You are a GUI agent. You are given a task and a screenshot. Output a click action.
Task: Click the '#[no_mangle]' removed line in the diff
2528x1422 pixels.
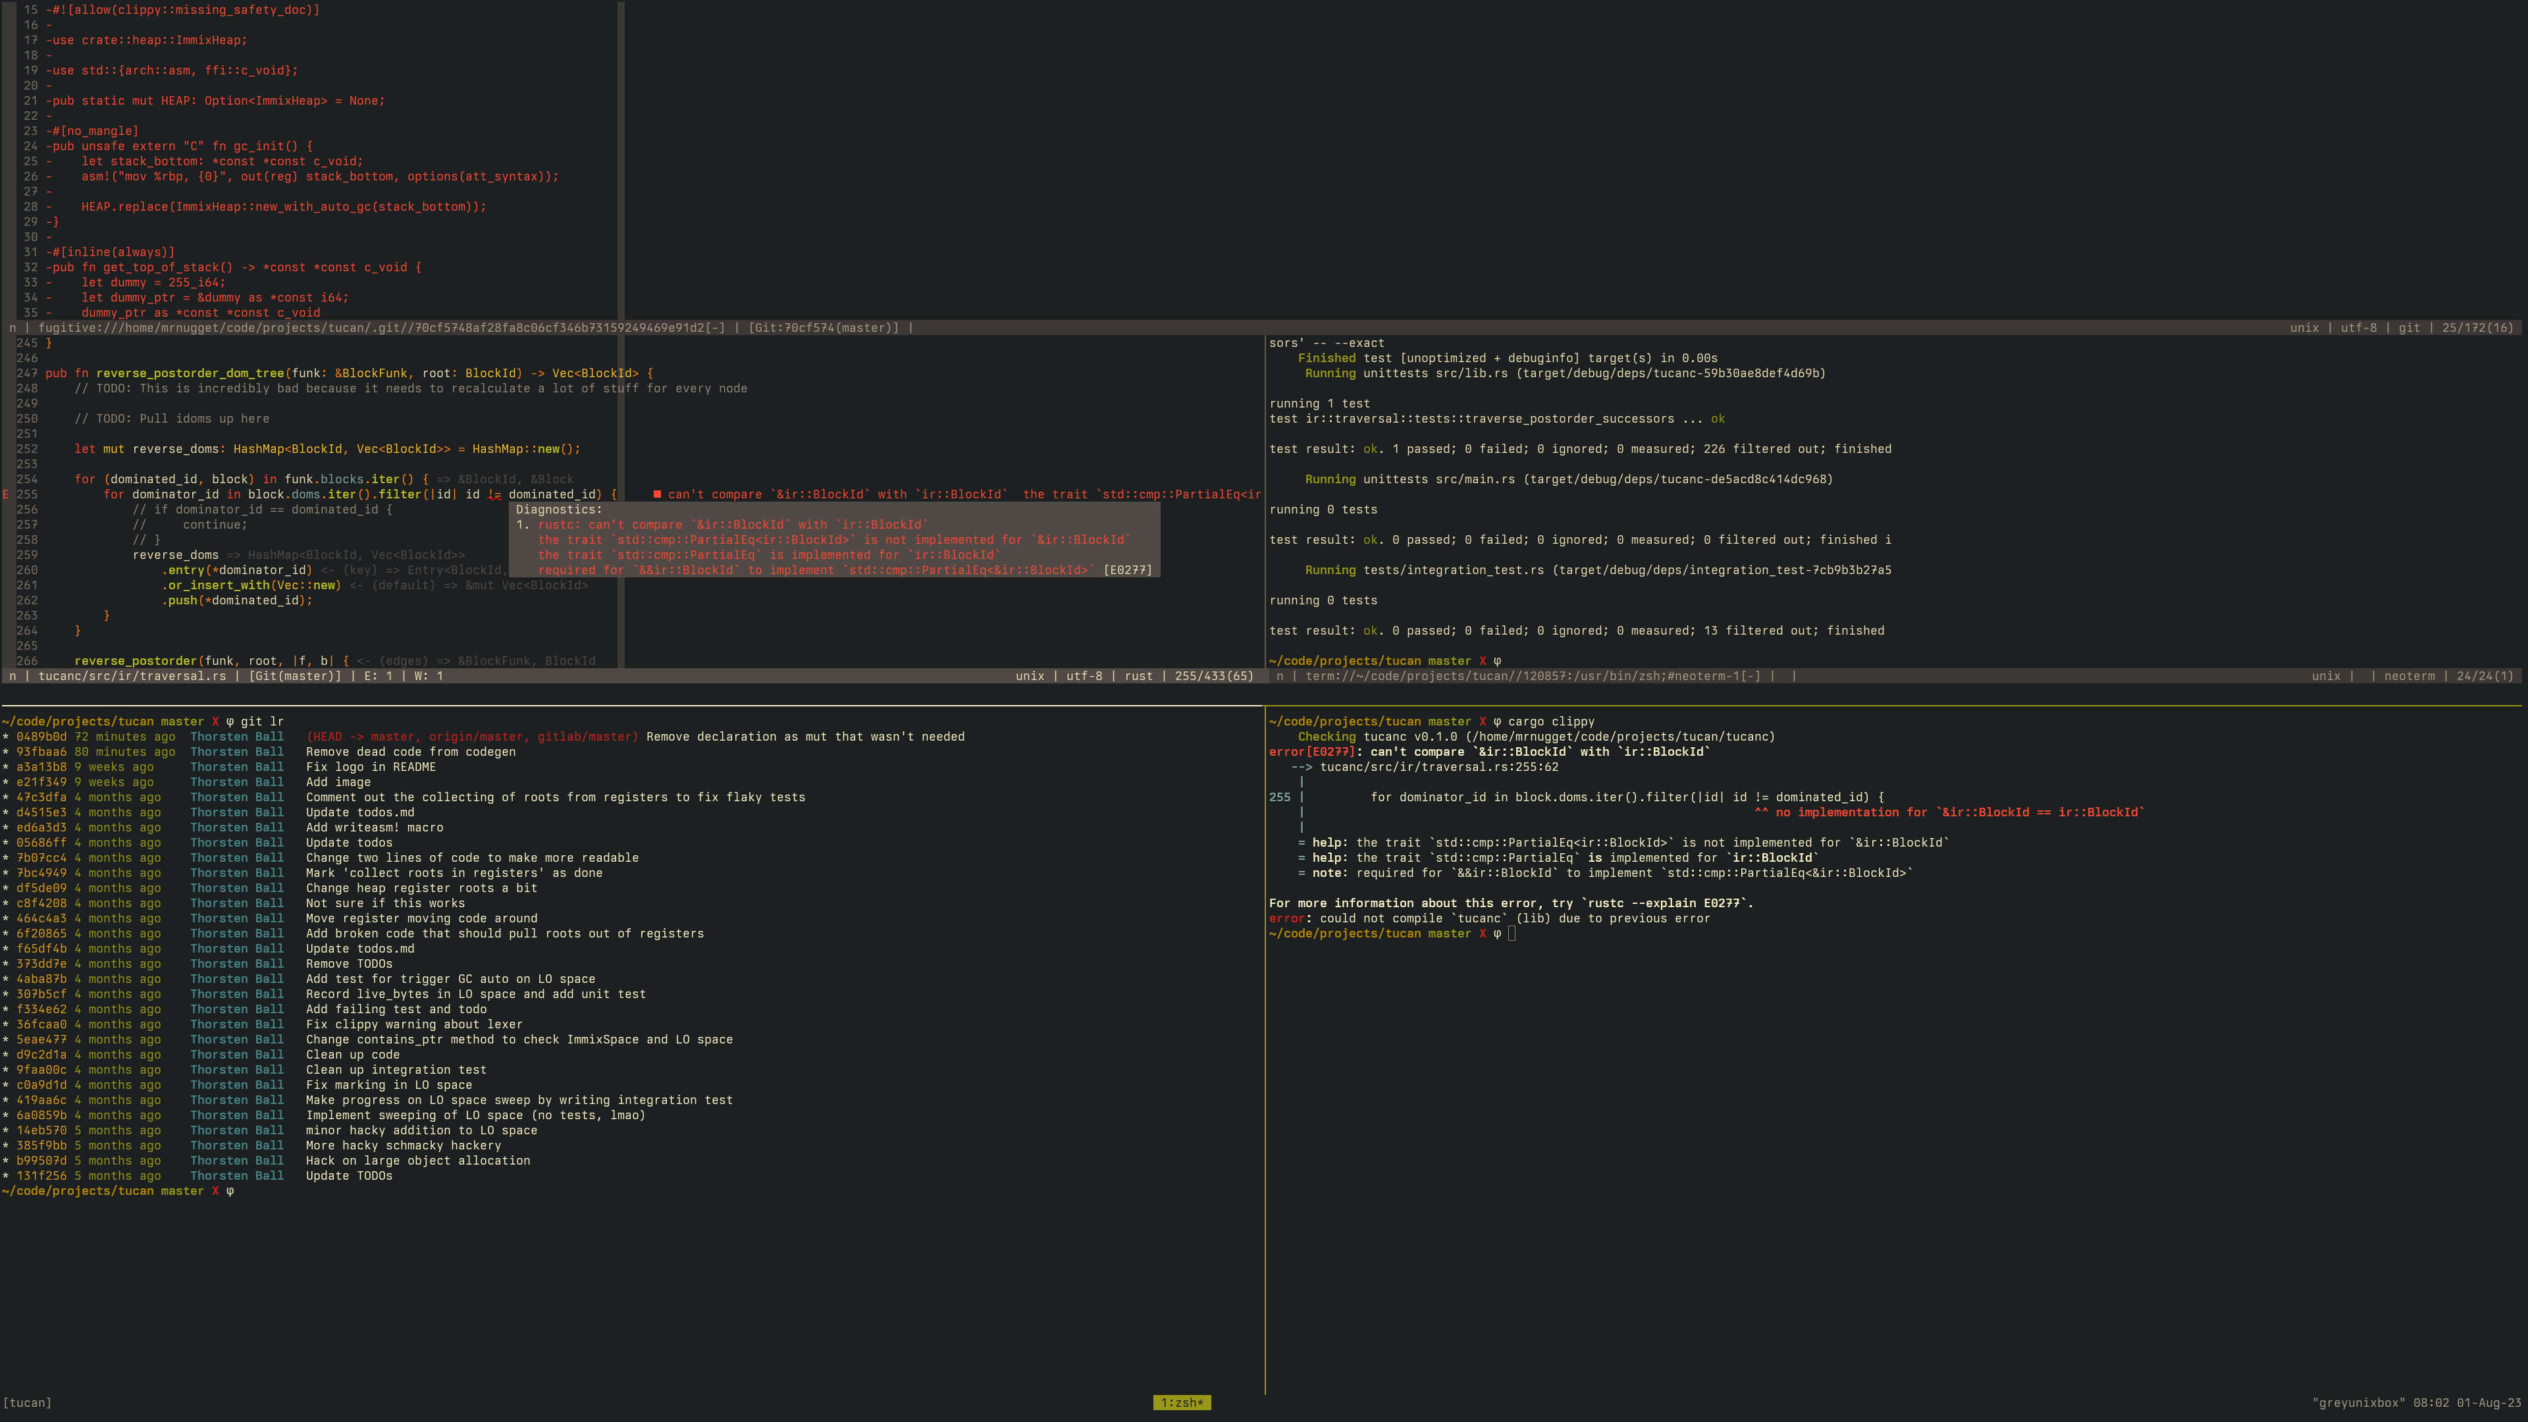point(92,132)
